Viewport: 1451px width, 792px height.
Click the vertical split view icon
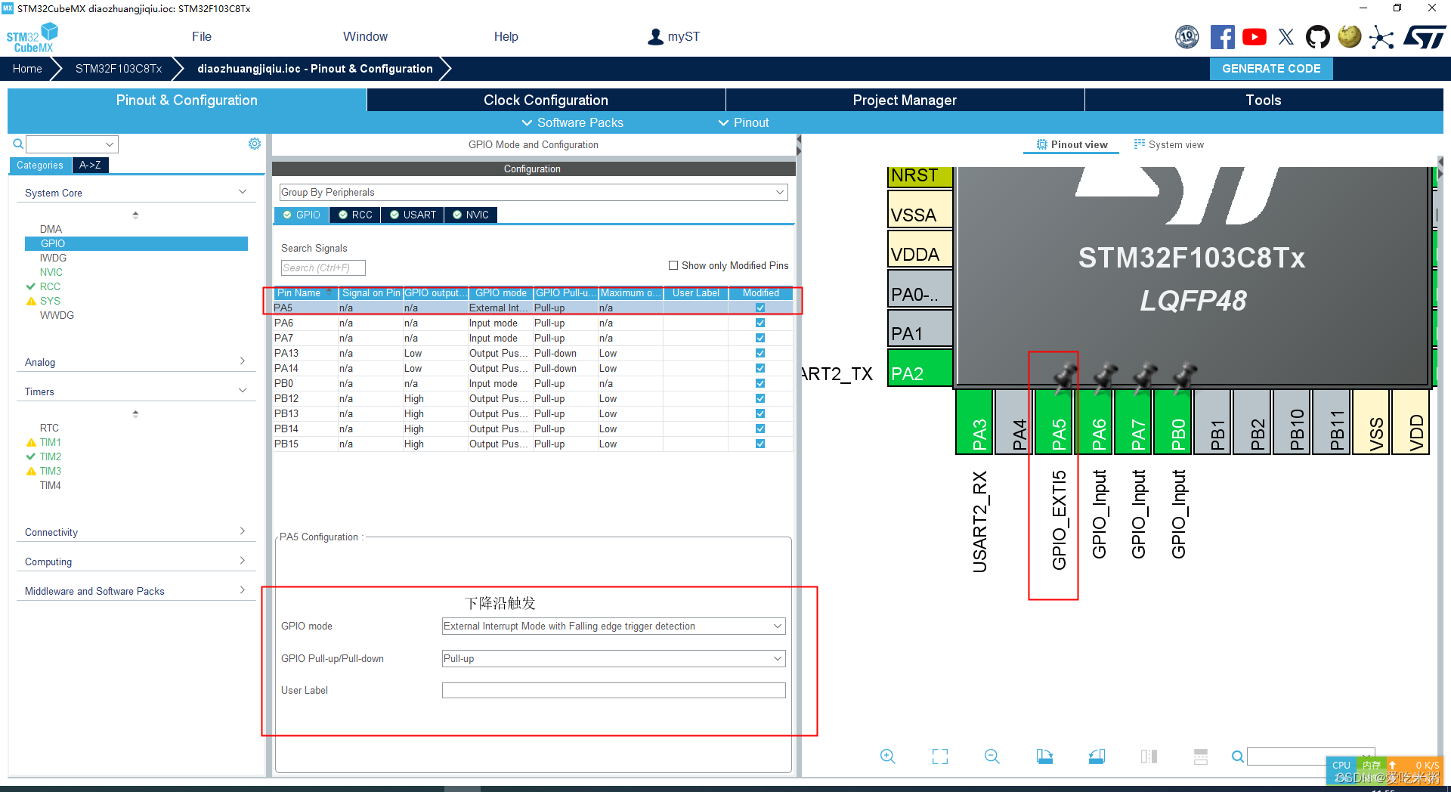[1149, 756]
